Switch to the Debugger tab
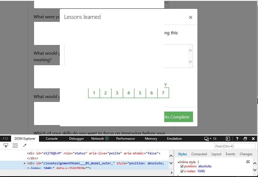 (x=76, y=139)
